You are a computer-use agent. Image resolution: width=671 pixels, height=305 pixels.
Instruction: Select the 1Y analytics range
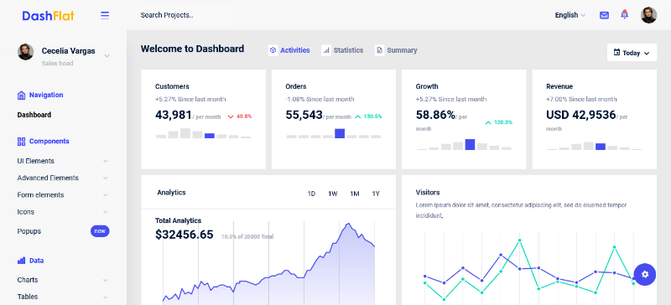click(x=376, y=194)
